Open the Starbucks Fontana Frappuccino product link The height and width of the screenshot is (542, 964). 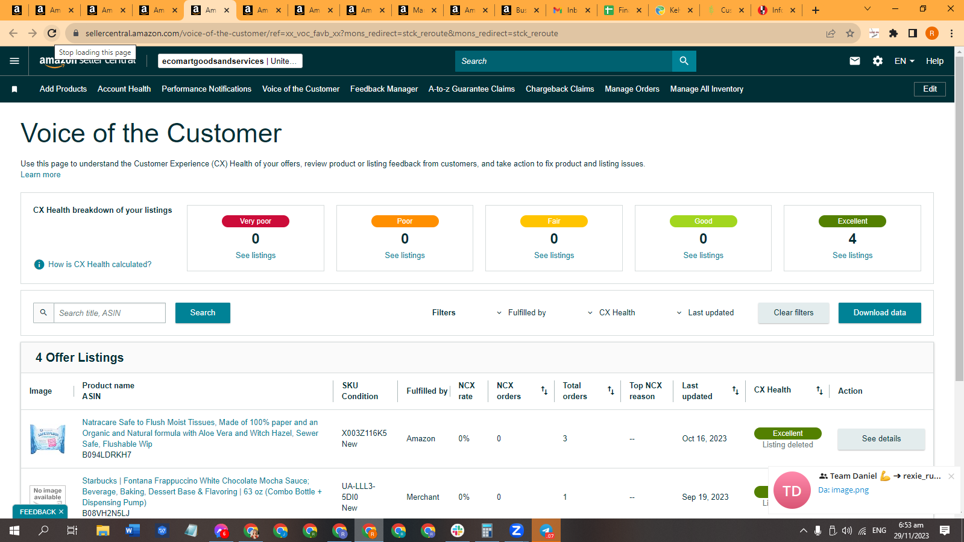202,492
